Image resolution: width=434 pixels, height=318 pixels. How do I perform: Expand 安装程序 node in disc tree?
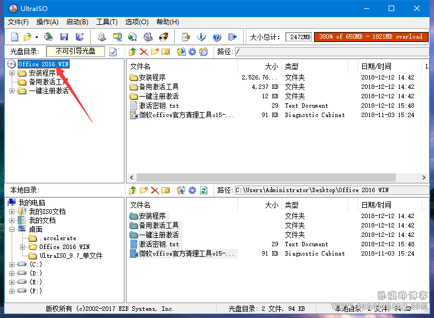click(x=12, y=73)
